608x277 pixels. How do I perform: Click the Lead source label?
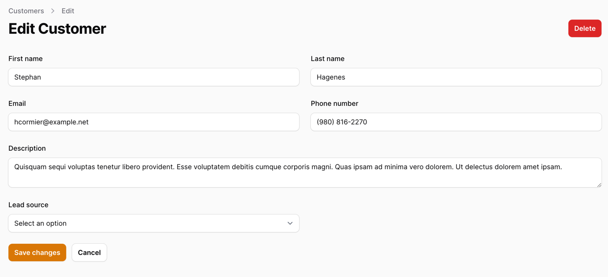click(28, 205)
